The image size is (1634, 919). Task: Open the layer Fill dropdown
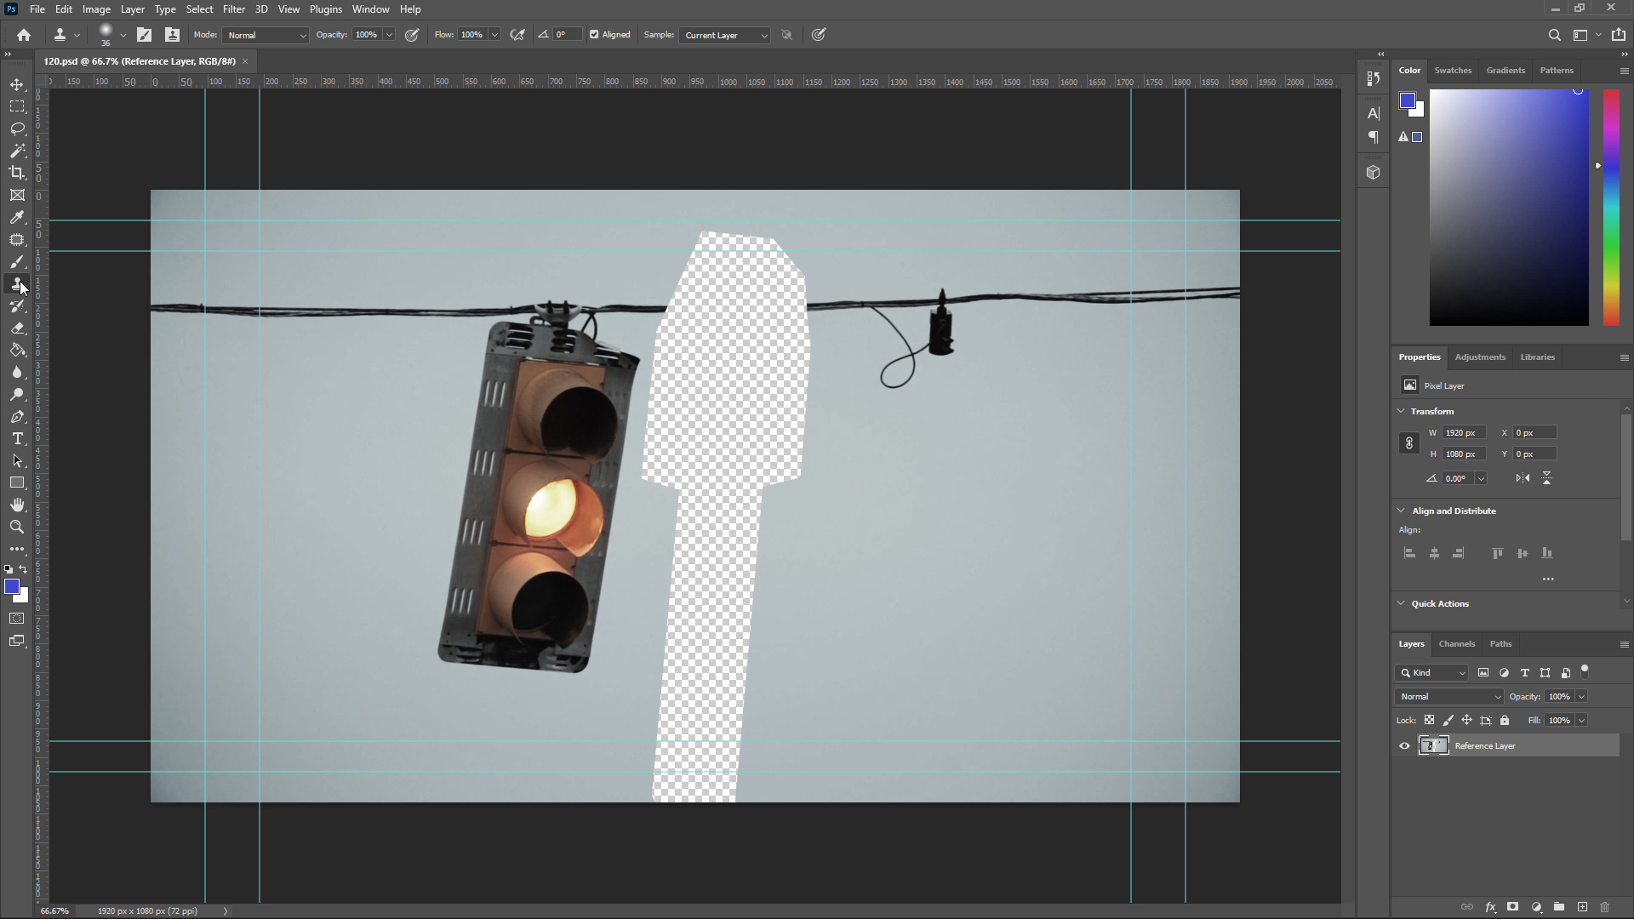pos(1581,721)
